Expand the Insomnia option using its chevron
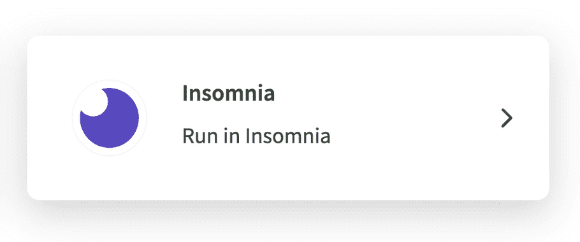 point(507,118)
